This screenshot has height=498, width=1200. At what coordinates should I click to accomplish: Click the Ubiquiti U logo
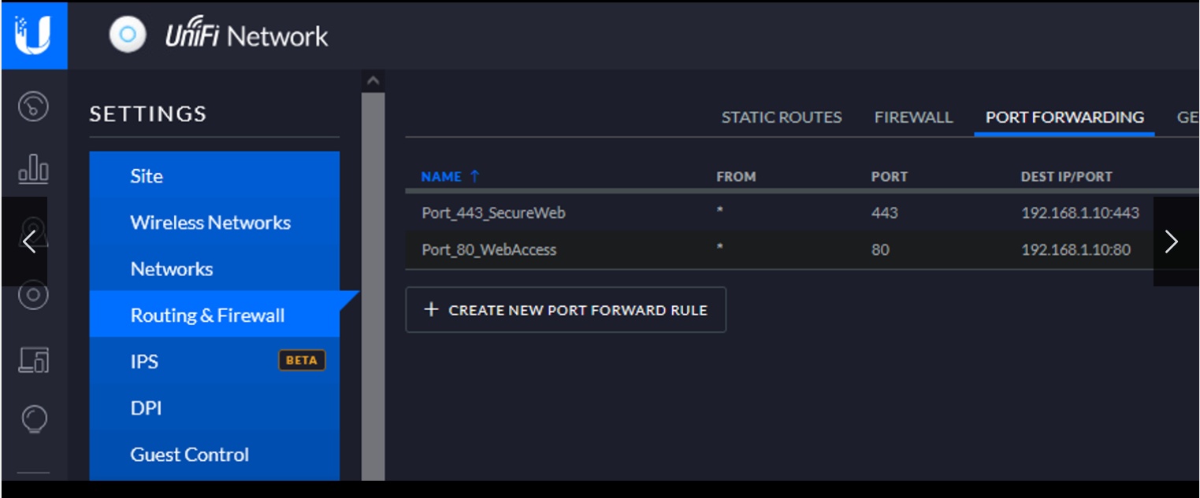click(34, 35)
